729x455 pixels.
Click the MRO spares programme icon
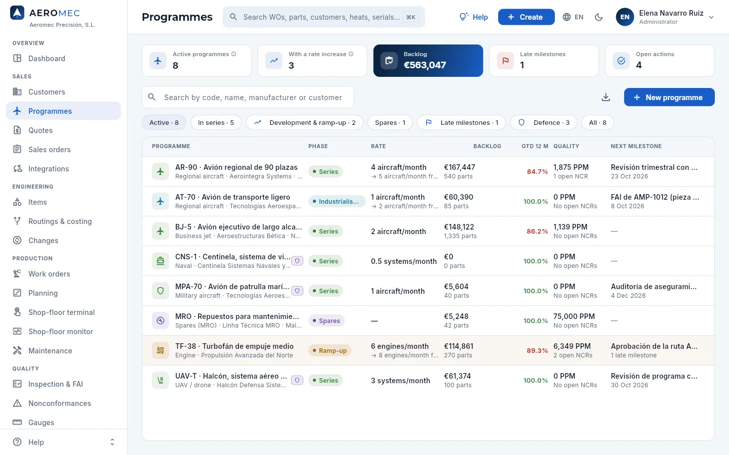tap(160, 321)
